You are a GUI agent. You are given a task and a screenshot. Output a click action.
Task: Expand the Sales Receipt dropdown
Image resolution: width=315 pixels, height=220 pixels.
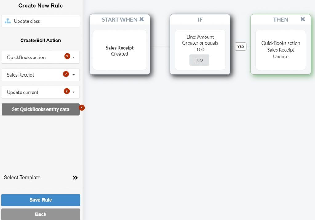tap(74, 75)
